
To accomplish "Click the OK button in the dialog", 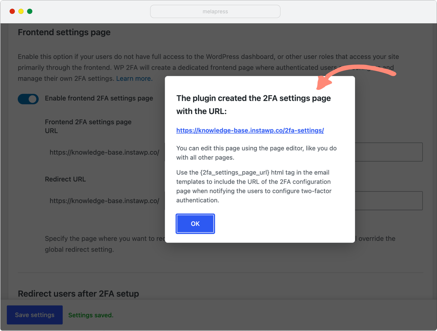I will (x=195, y=224).
